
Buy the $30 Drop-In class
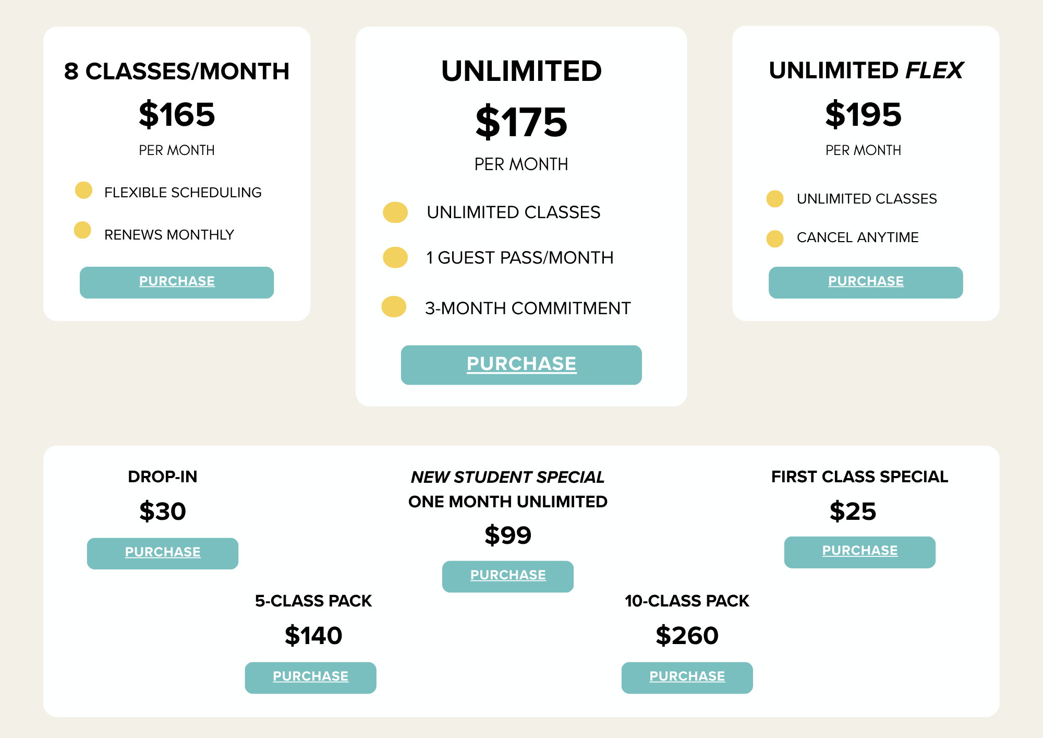point(163,553)
